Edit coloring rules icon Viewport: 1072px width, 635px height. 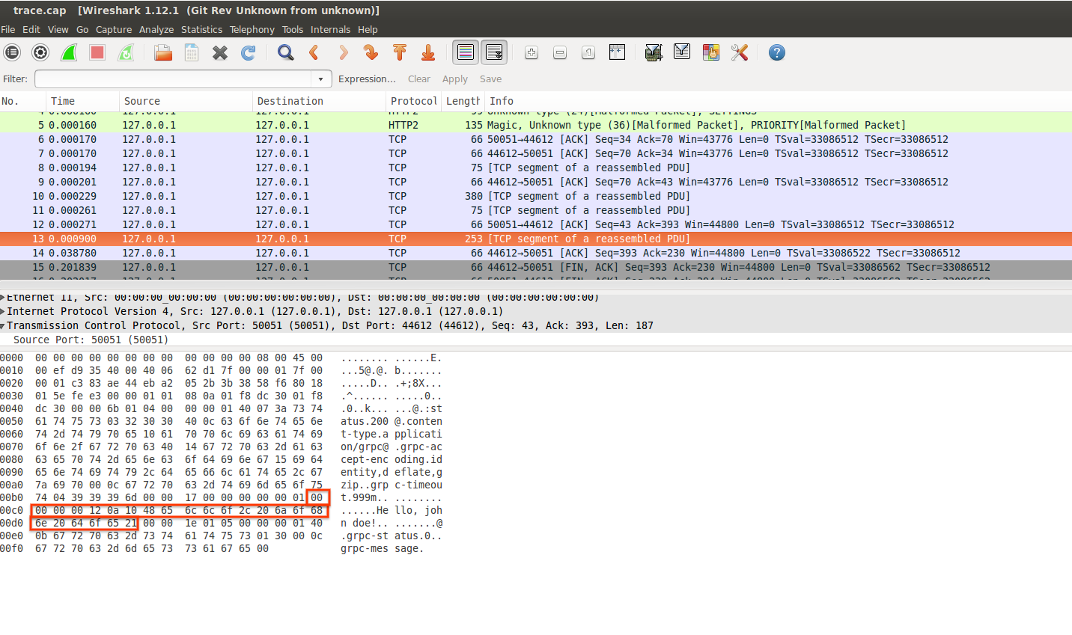click(x=711, y=52)
